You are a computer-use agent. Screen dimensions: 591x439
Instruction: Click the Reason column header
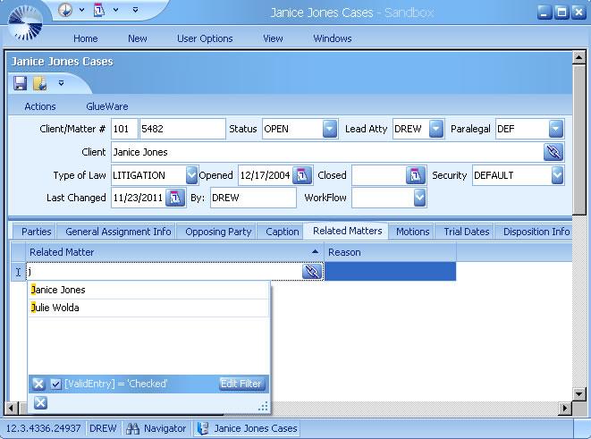pos(390,252)
